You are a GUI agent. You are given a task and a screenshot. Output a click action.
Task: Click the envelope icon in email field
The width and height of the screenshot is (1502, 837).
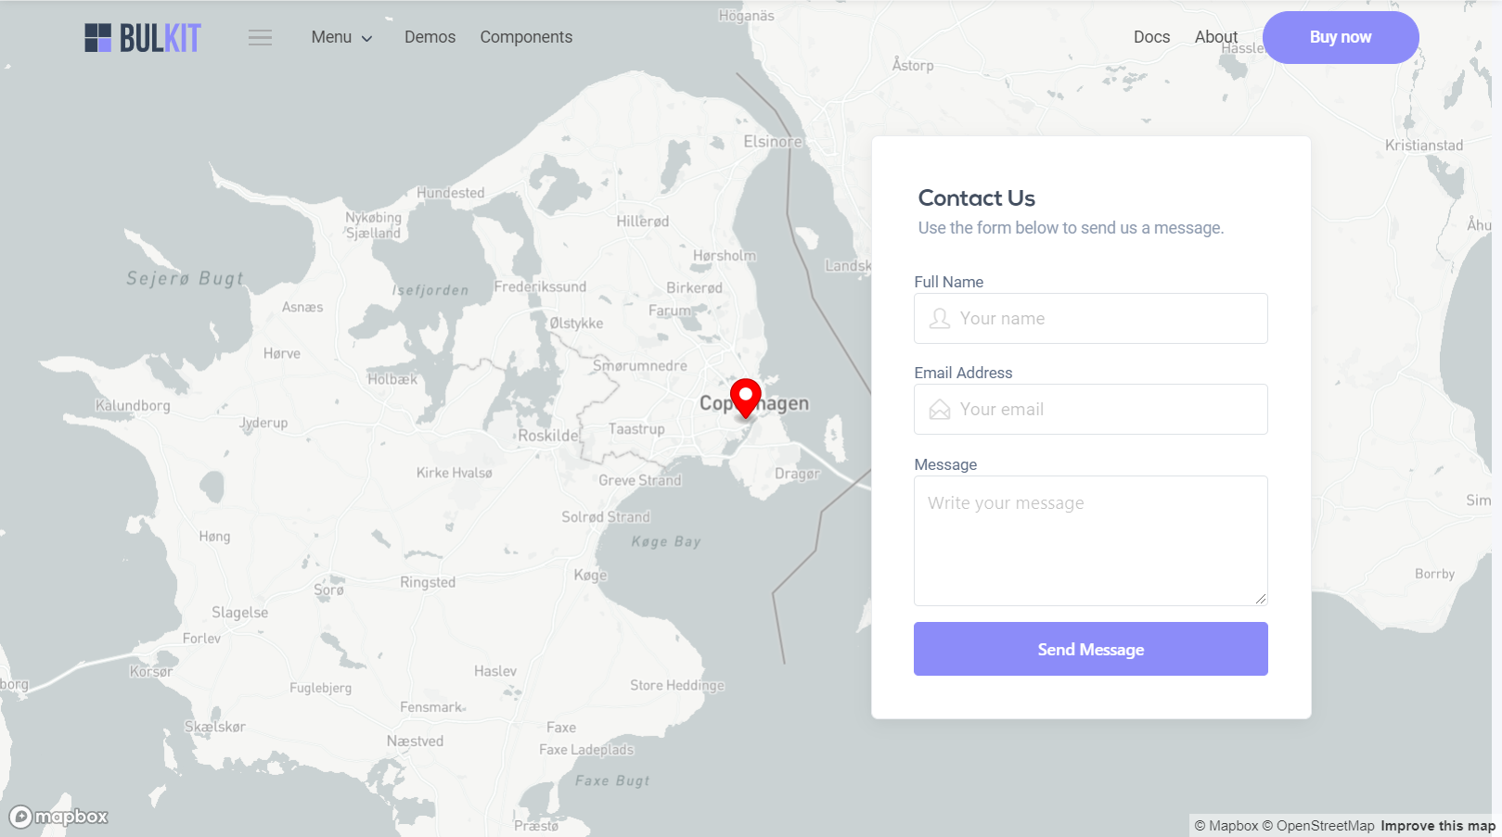click(940, 410)
